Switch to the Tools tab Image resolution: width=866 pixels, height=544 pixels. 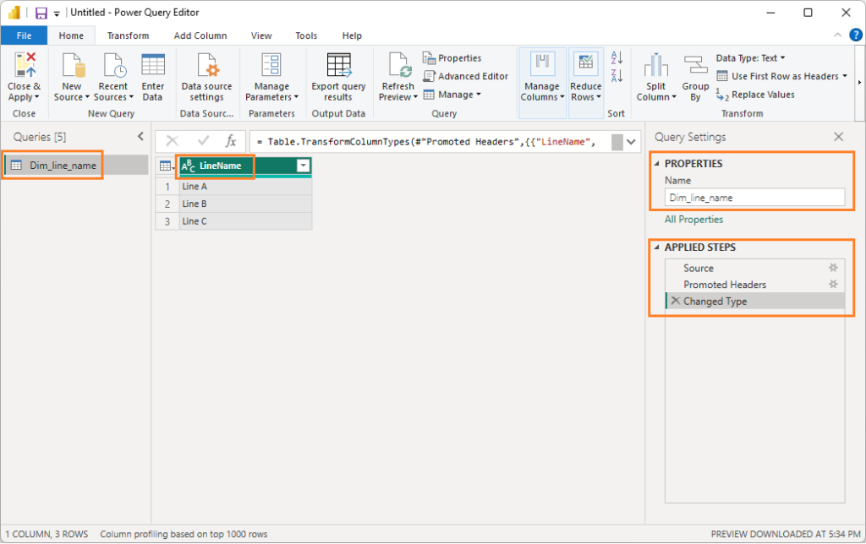coord(306,35)
